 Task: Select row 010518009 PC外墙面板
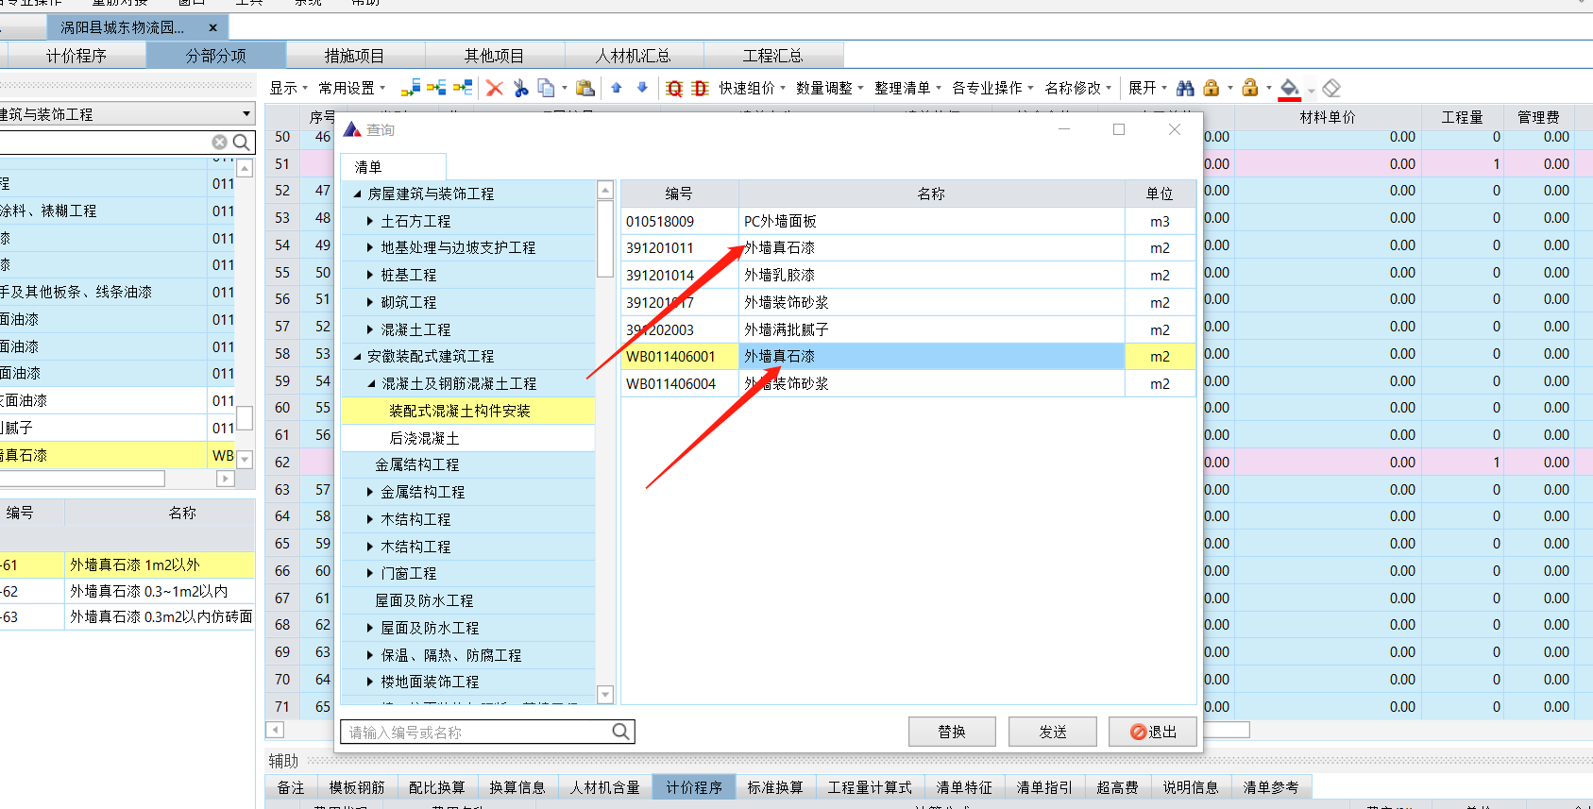click(907, 221)
